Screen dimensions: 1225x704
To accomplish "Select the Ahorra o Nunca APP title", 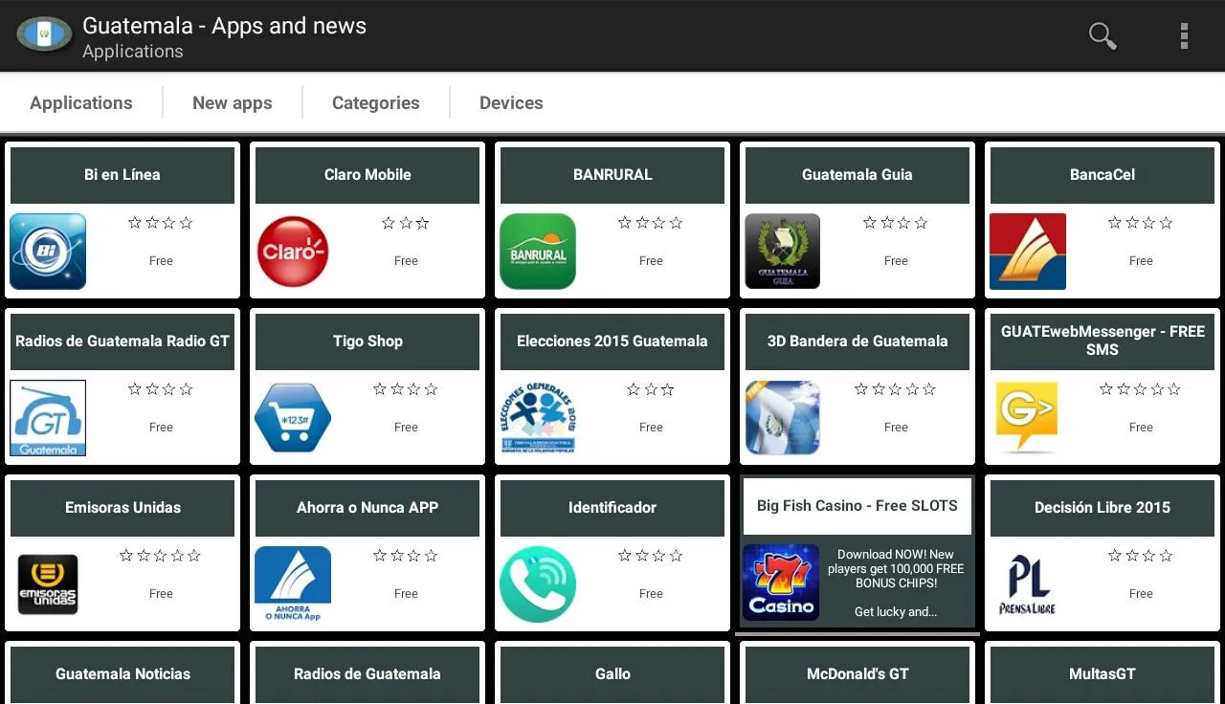I will [367, 508].
